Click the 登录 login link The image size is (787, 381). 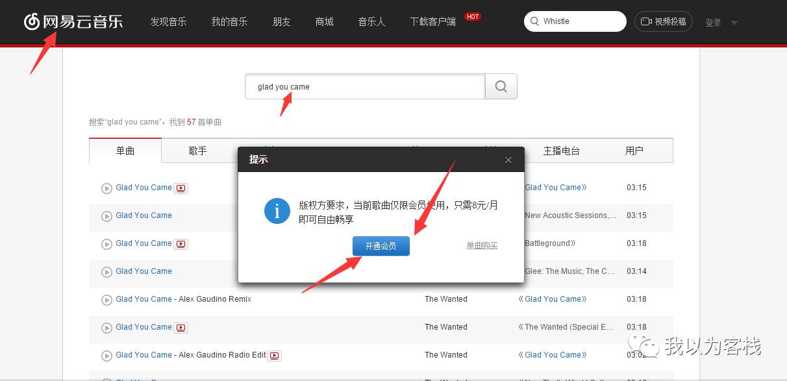coord(713,23)
